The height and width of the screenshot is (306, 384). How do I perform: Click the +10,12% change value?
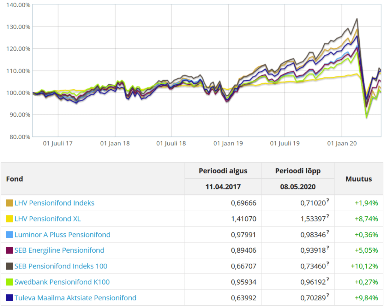(x=364, y=266)
